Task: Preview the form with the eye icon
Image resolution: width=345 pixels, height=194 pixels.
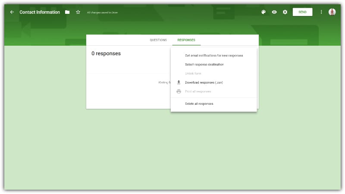Action: pos(274,12)
